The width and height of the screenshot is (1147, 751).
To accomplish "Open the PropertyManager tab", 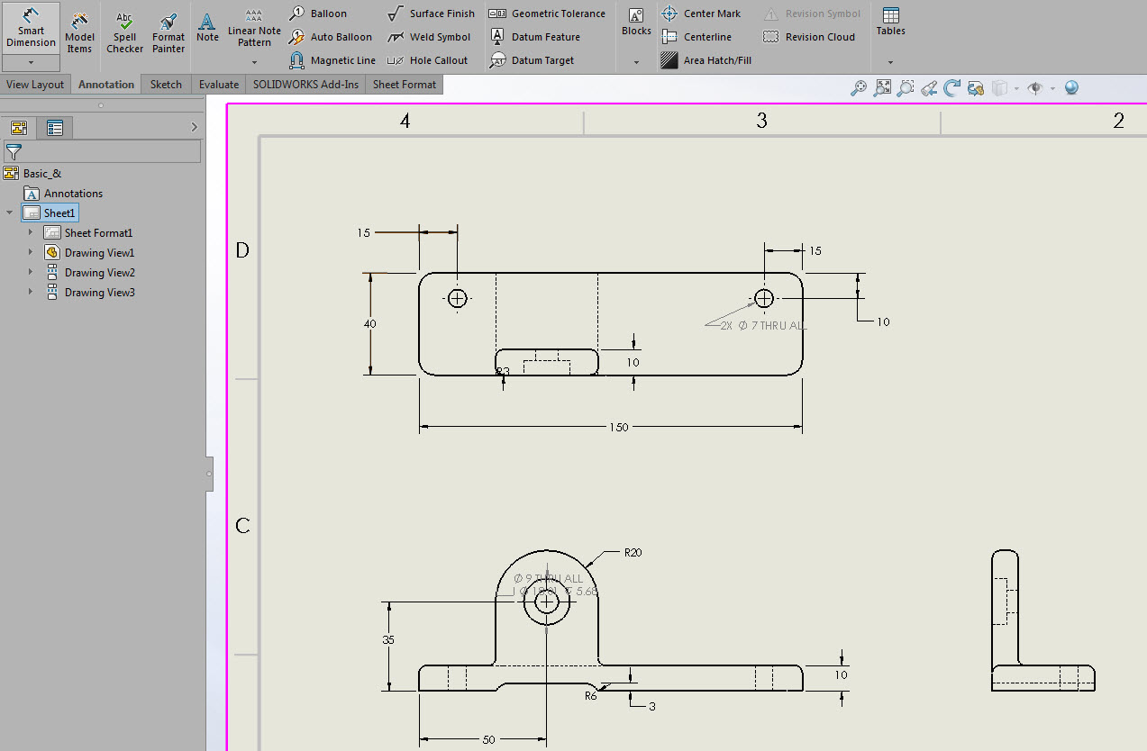I will tap(55, 128).
